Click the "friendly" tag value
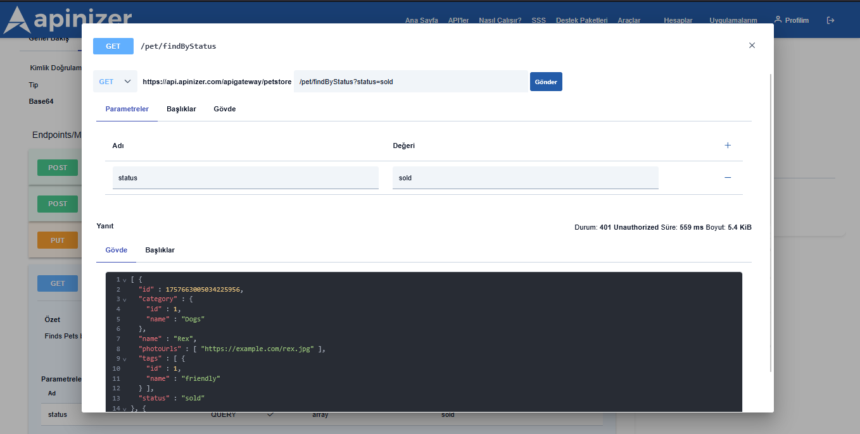 coord(201,378)
